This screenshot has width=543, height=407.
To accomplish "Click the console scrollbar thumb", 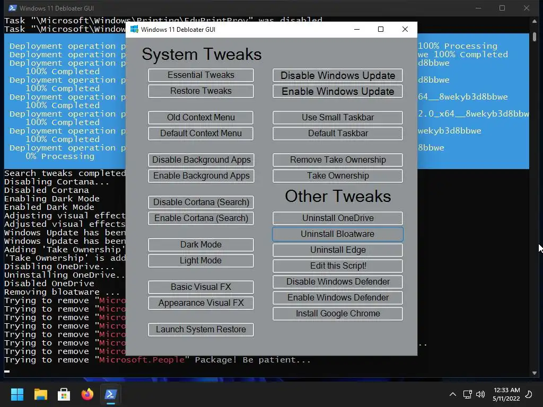I will point(535,37).
